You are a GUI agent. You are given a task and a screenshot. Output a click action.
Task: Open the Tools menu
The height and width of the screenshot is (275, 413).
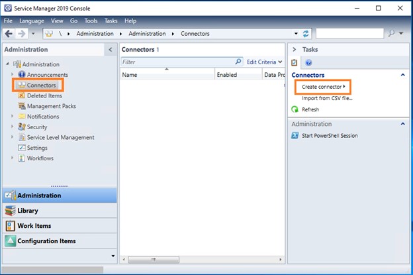(91, 21)
